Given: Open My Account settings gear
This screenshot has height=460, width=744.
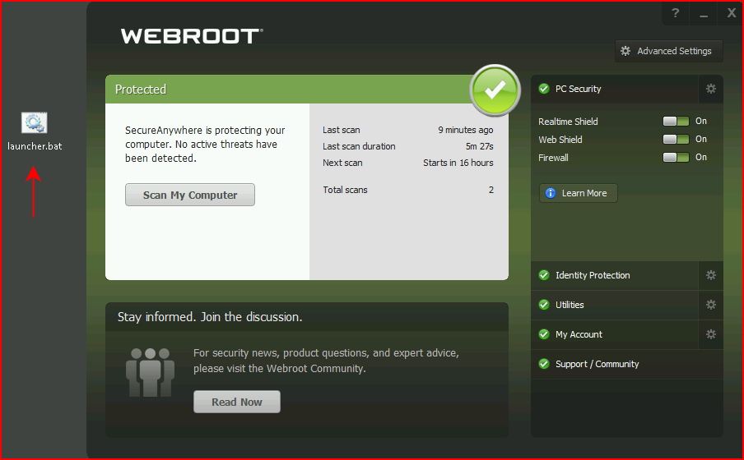Looking at the screenshot, I should pyautogui.click(x=710, y=334).
